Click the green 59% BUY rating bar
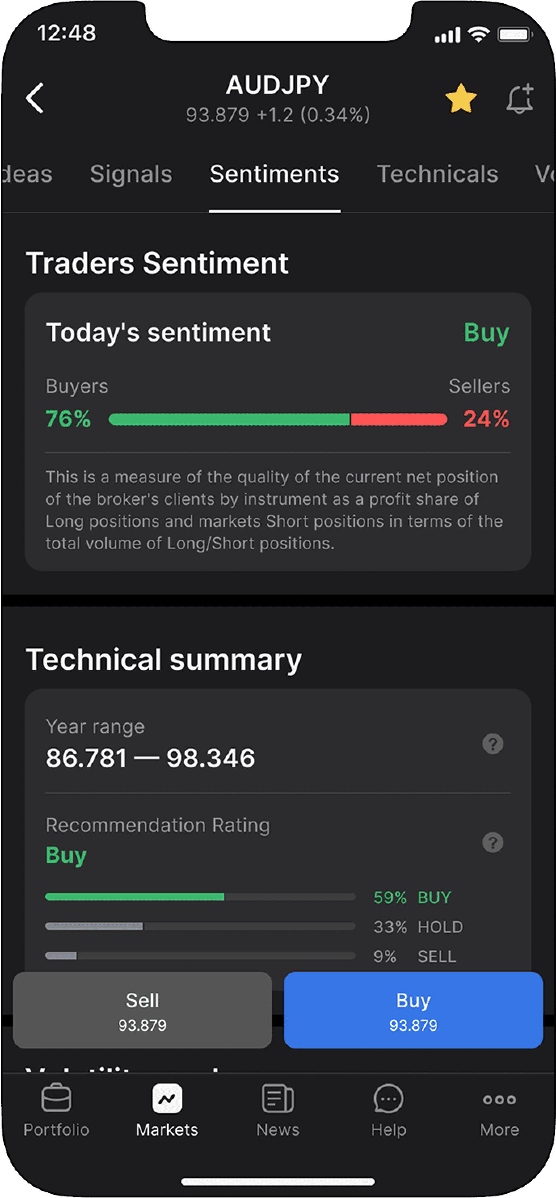556x1198 pixels. point(200,897)
